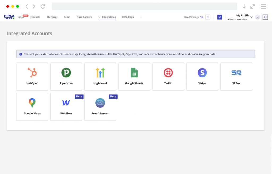
Task: Click the Beta badge on Webflow
Action: click(x=79, y=96)
